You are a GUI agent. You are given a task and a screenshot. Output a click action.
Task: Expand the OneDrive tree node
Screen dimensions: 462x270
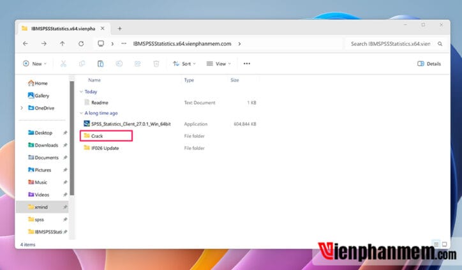pyautogui.click(x=22, y=108)
